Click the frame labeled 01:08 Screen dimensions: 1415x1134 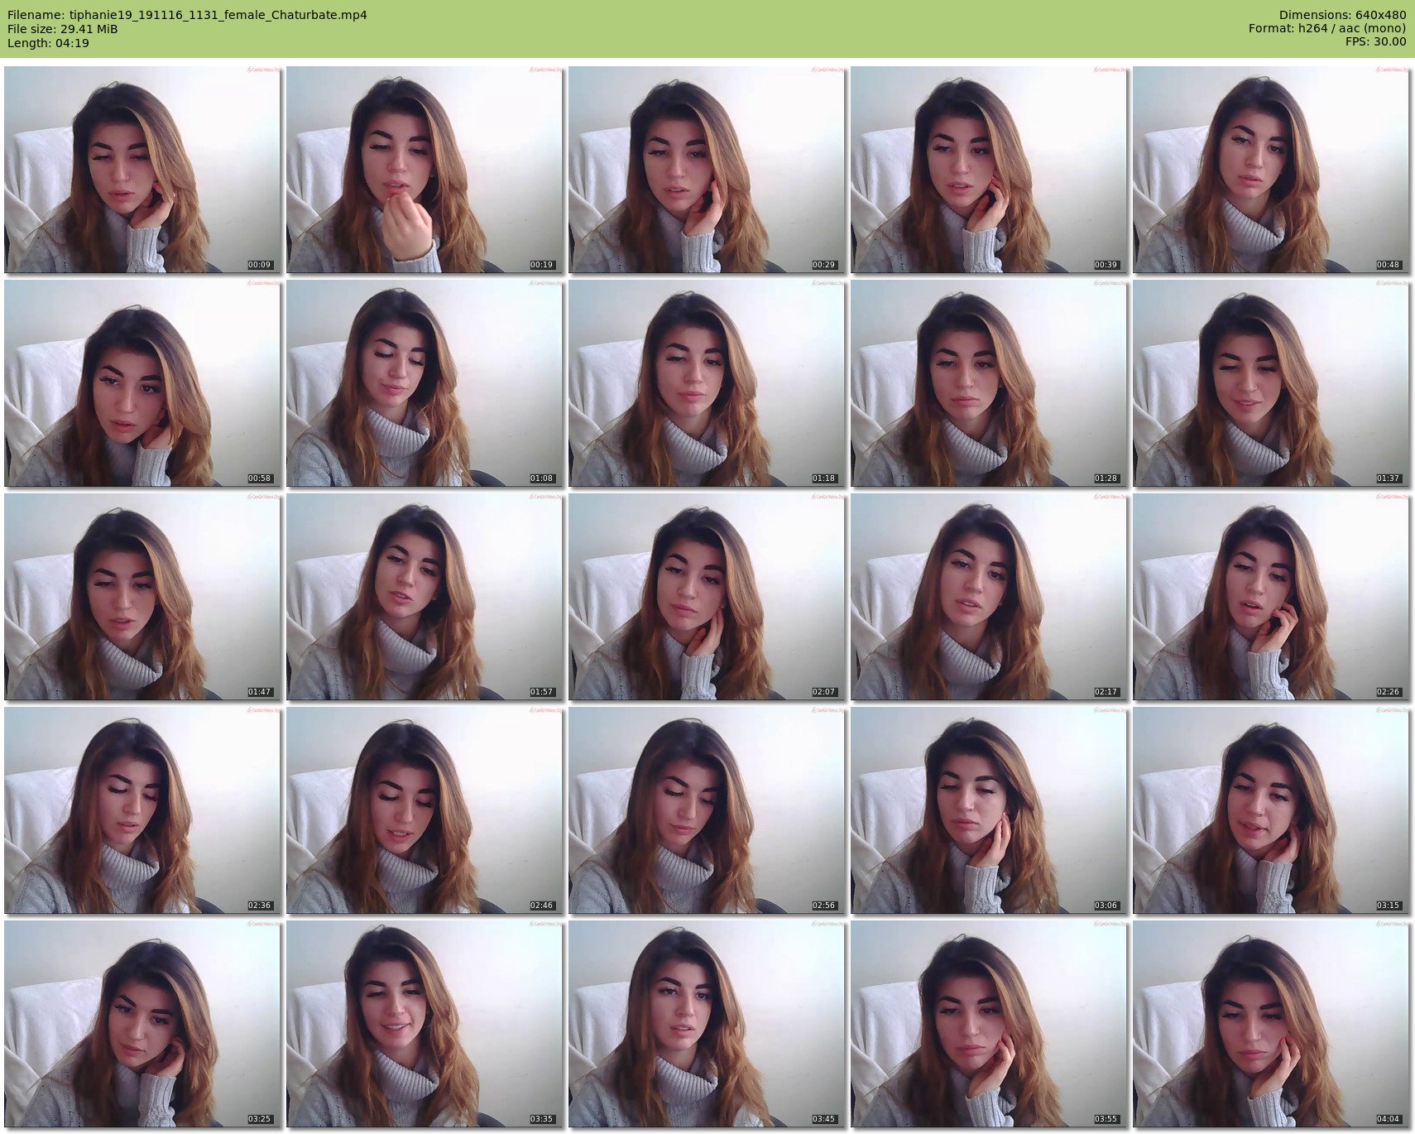click(424, 383)
